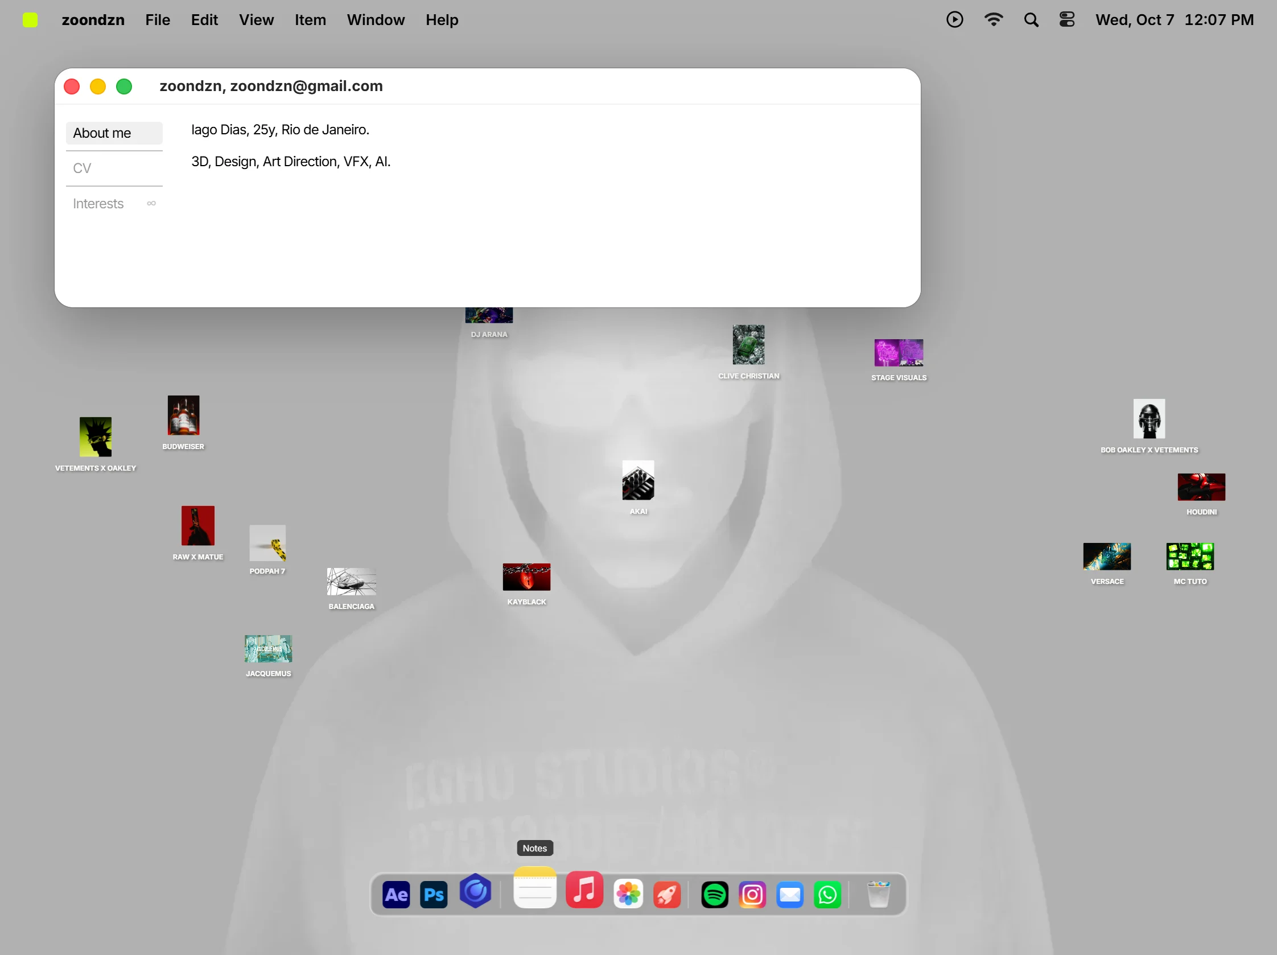The image size is (1277, 955).
Task: Open Spotlight search in the menu bar
Action: tap(1031, 19)
